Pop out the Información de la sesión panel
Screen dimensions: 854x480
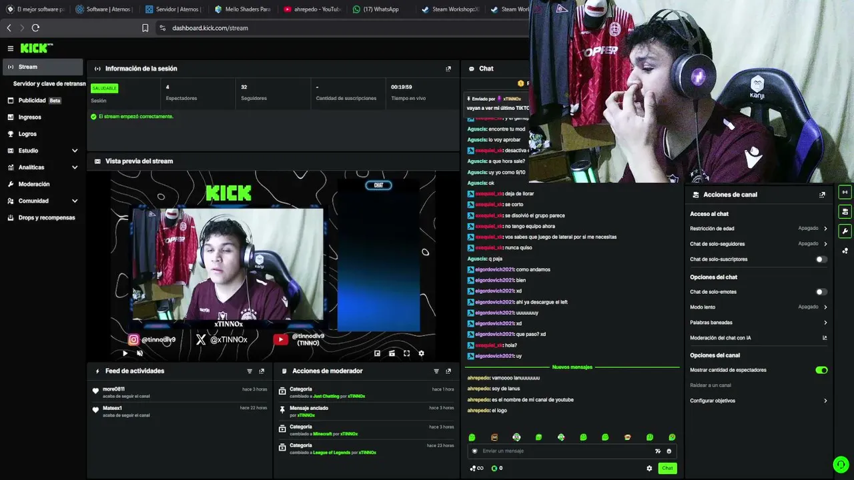click(448, 69)
